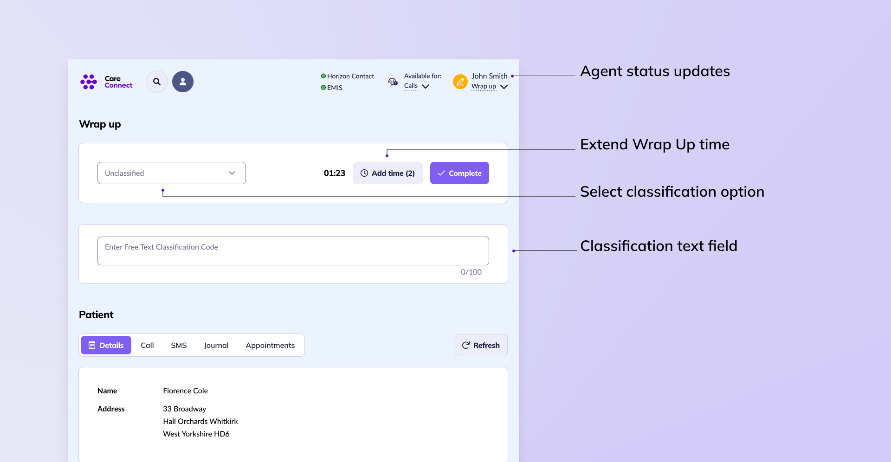Click the Care Connect logo

pyautogui.click(x=106, y=82)
